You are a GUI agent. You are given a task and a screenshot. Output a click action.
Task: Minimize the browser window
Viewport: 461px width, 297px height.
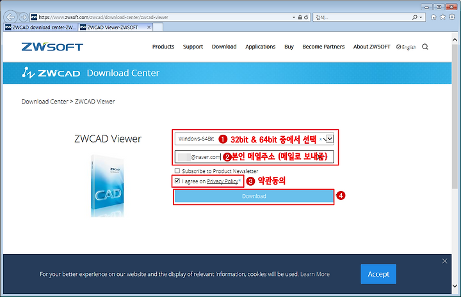426,7
